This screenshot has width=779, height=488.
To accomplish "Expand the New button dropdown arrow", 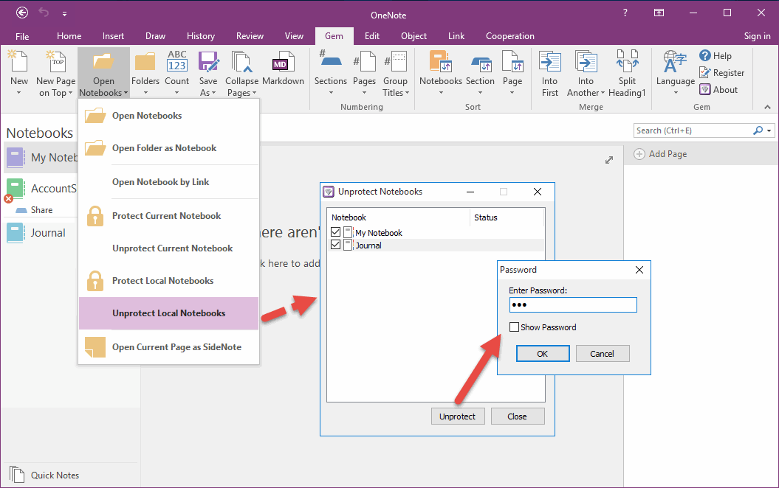I will coord(19,93).
